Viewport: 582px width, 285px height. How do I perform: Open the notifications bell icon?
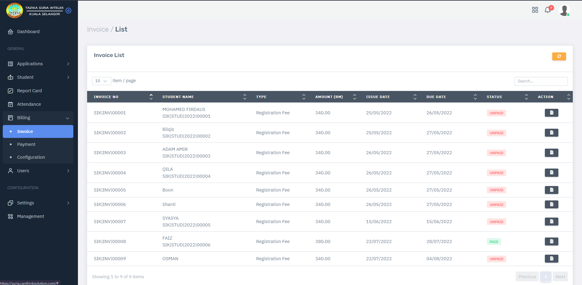(x=547, y=10)
